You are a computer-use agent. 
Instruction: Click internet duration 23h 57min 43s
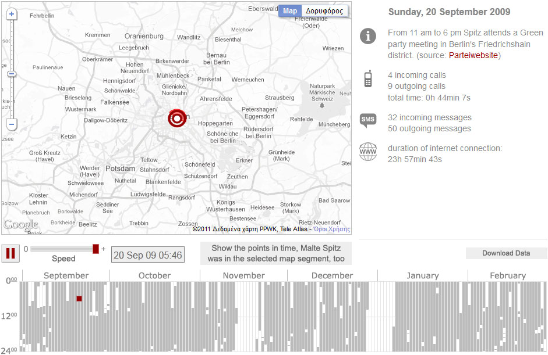415,159
